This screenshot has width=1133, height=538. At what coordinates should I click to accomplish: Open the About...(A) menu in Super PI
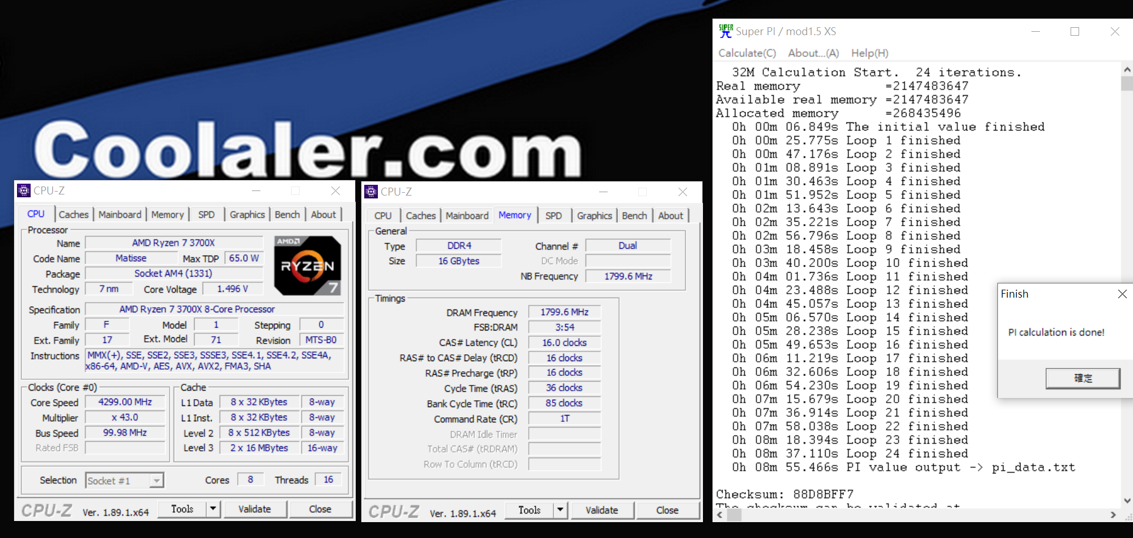click(814, 53)
